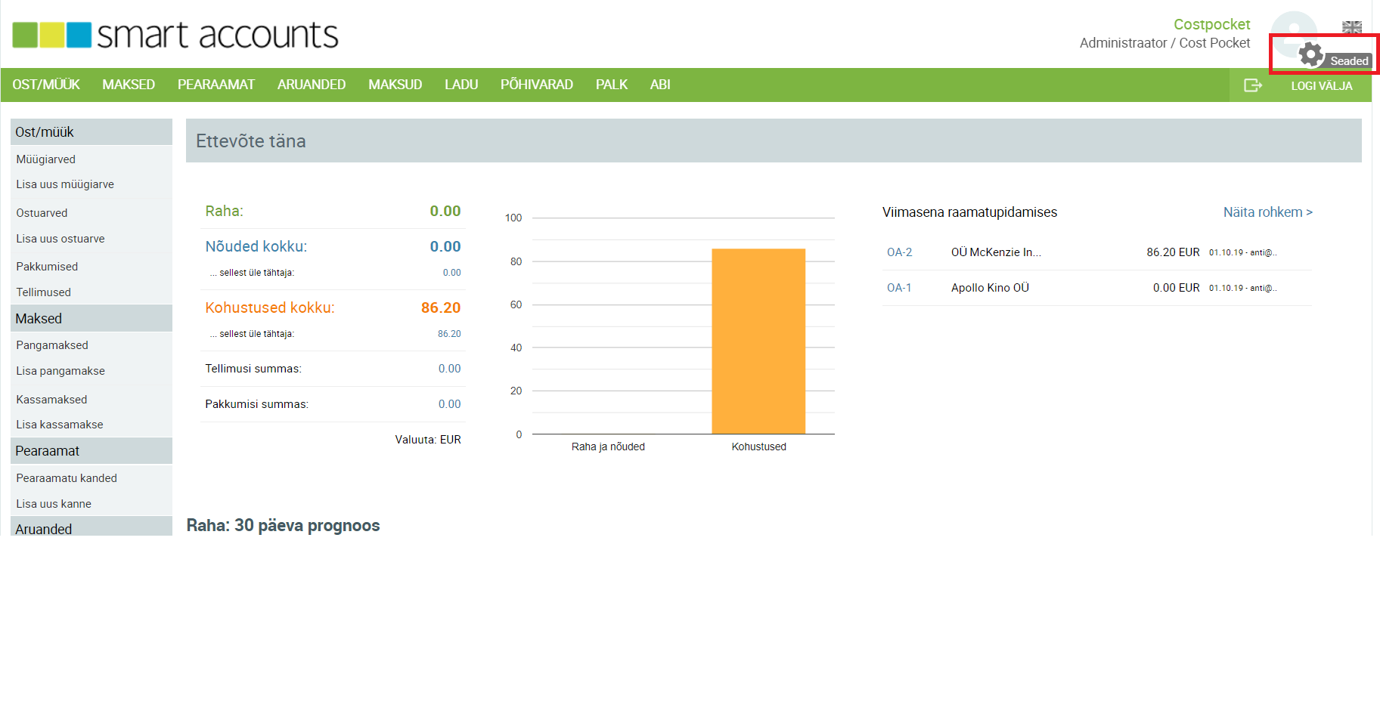Open Tellimused in the sidebar
This screenshot has width=1380, height=720.
pyautogui.click(x=44, y=292)
